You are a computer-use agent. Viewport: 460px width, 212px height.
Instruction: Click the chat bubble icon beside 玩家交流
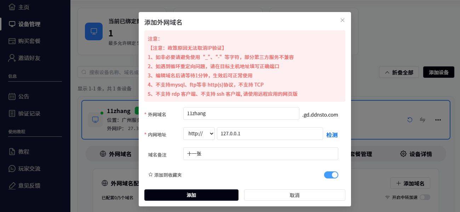pyautogui.click(x=12, y=169)
